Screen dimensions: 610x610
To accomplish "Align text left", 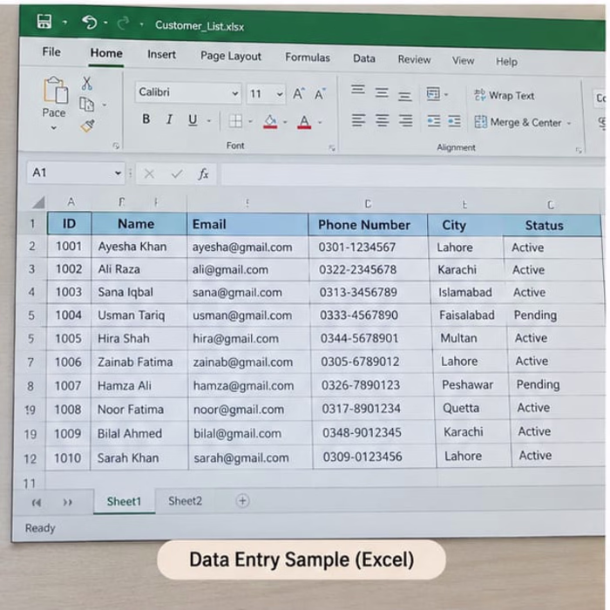I will (358, 120).
